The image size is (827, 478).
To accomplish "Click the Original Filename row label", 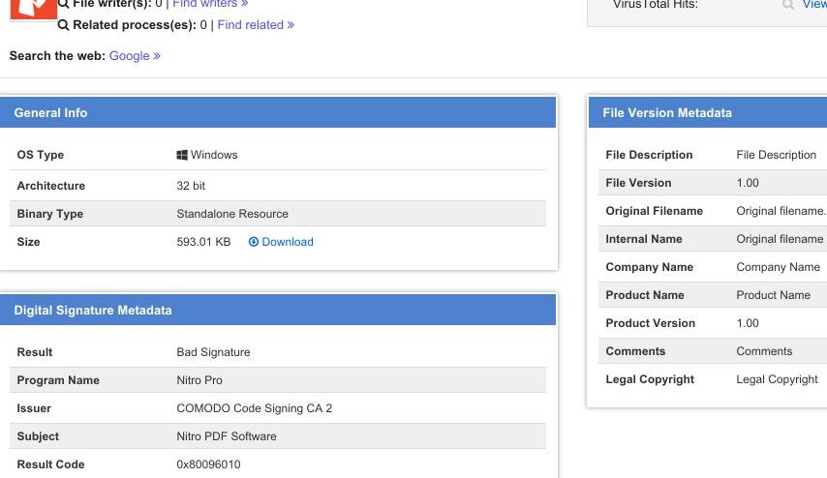I will (x=654, y=211).
